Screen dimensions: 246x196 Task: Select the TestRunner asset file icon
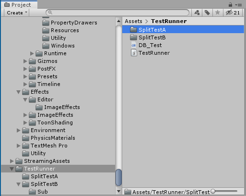point(134,53)
